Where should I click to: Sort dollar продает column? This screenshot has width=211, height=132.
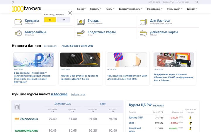[73, 111]
